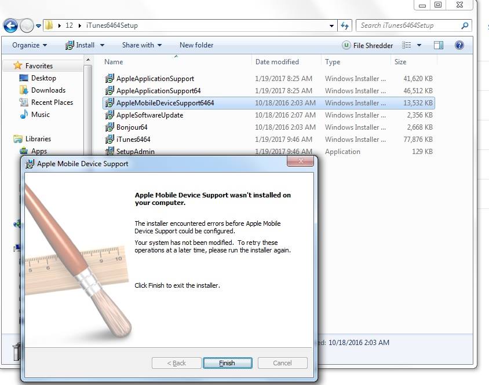Click the '12' breadcrumb in address bar

pos(69,25)
